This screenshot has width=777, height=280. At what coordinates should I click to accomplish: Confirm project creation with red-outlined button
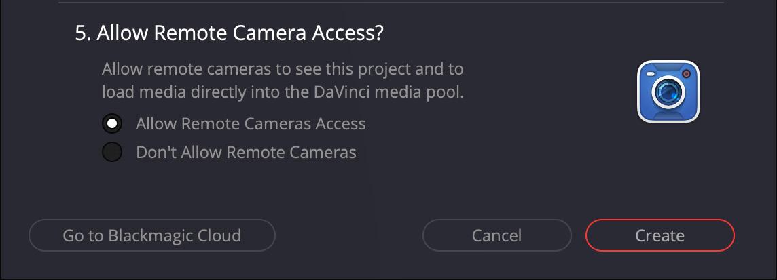click(659, 235)
